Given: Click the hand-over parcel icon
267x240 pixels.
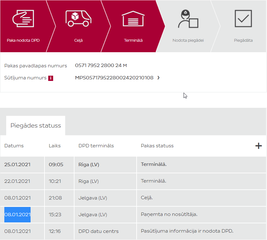Looking at the screenshot, I should click(23, 19).
